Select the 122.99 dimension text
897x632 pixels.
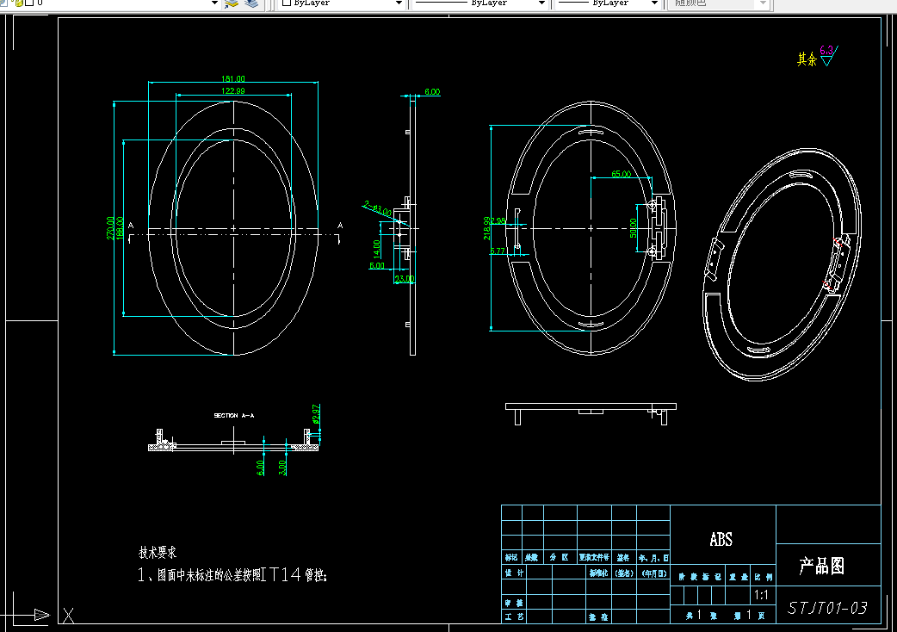[x=232, y=91]
